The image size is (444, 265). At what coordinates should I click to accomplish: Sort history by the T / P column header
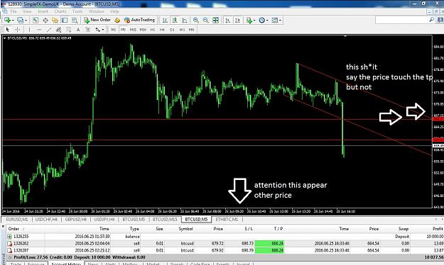click(278, 229)
